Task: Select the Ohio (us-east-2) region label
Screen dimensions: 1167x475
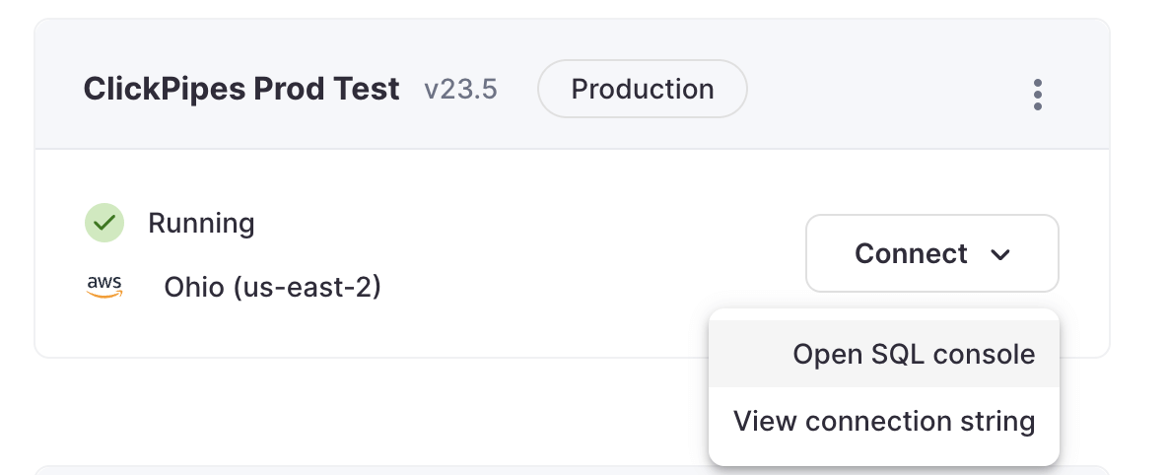Action: (272, 288)
